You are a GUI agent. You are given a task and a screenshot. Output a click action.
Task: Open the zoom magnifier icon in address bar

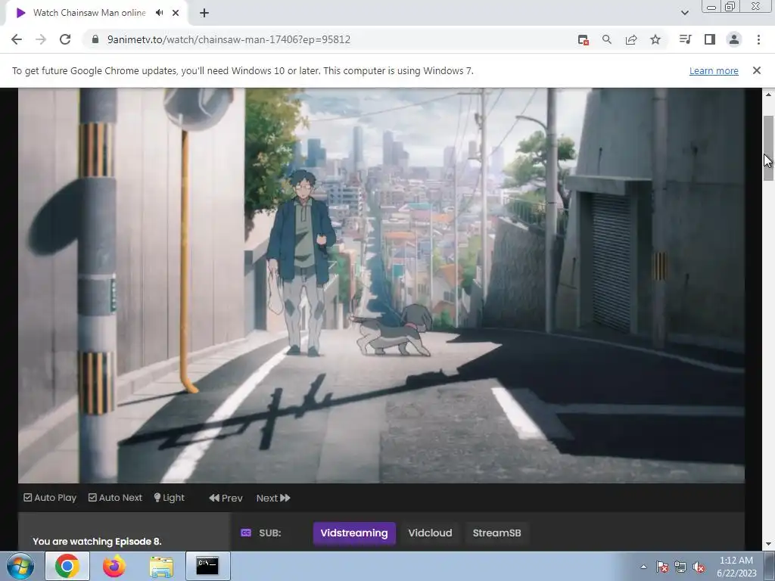(x=607, y=39)
